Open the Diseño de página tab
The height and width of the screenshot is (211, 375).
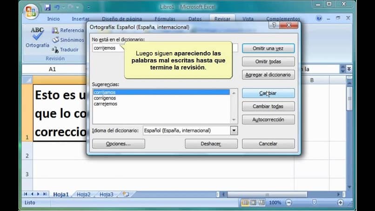[x=122, y=19]
